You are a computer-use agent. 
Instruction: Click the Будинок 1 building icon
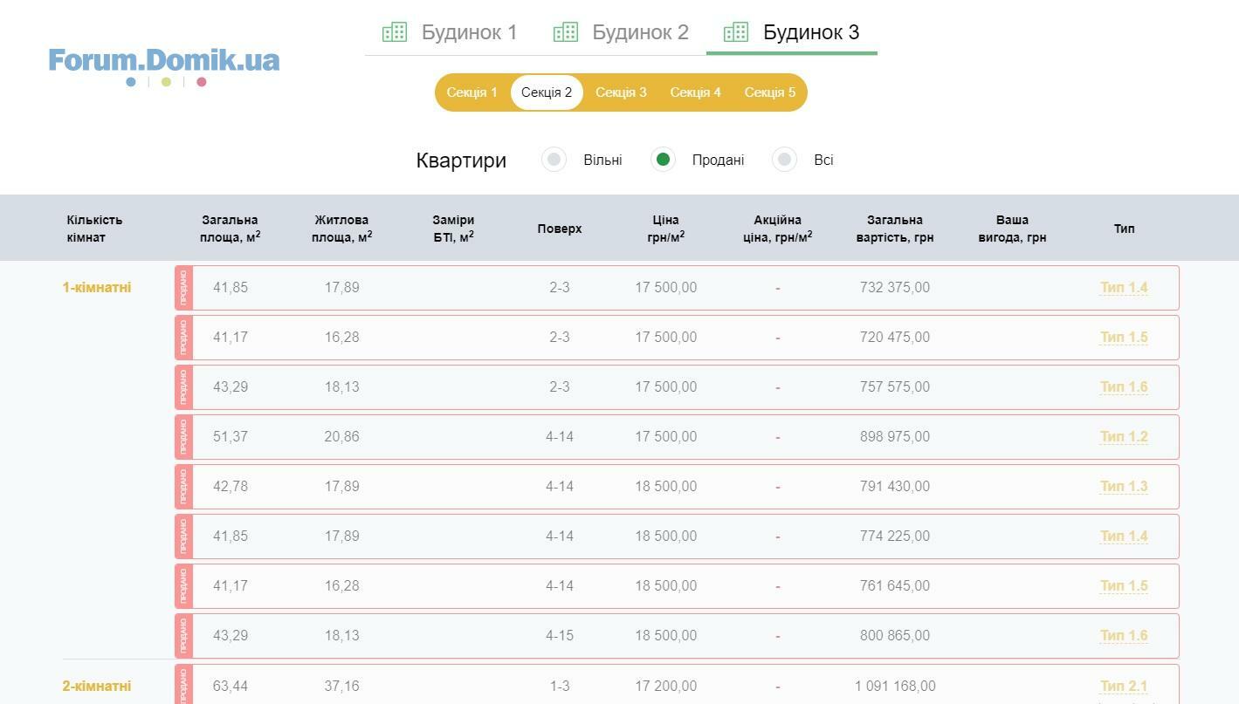click(395, 32)
